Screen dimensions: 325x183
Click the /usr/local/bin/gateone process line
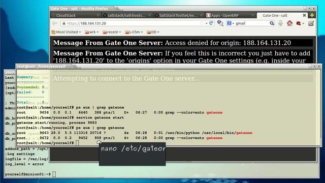(x=135, y=133)
